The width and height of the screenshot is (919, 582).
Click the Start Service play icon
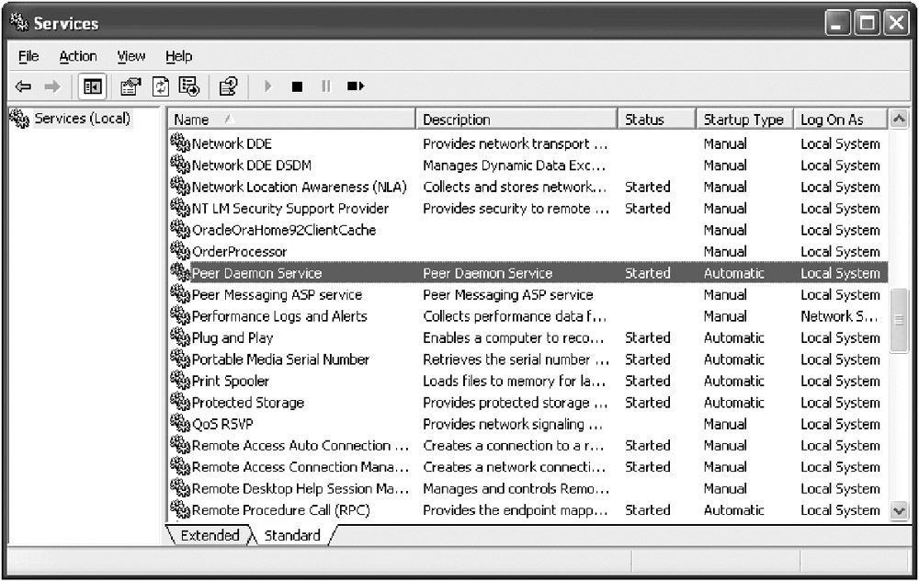268,86
